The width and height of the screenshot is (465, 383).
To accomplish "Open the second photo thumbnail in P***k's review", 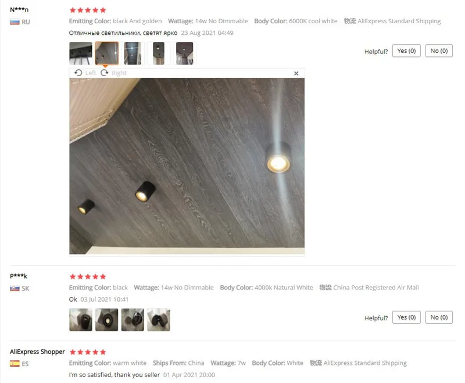I will (107, 320).
